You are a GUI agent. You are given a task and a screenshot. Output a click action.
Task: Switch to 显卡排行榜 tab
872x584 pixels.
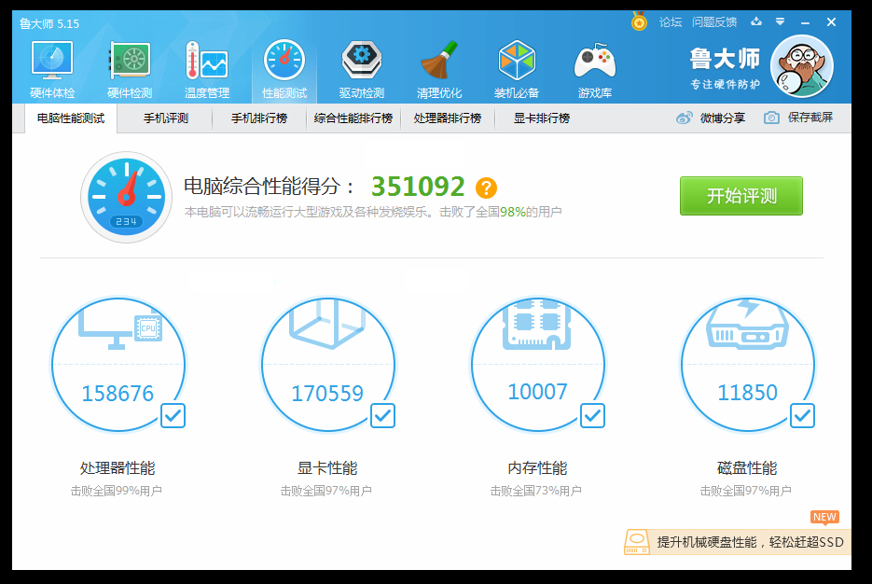pos(541,118)
